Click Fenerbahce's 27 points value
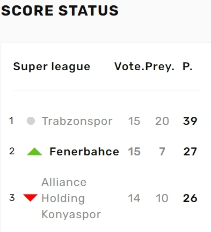Image resolution: width=211 pixels, height=232 pixels. tap(190, 152)
